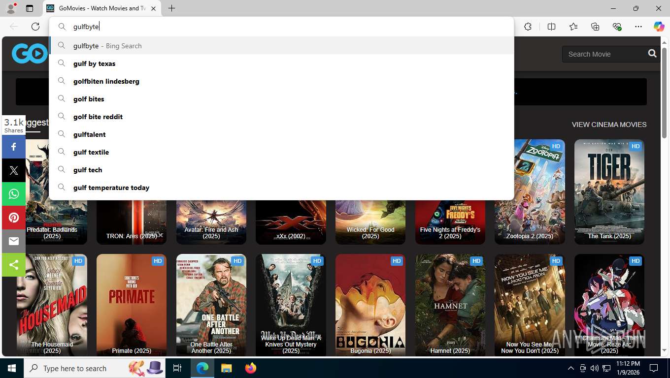670x378 pixels.
Task: Open the xXx (2002) poster
Action: coord(291,222)
